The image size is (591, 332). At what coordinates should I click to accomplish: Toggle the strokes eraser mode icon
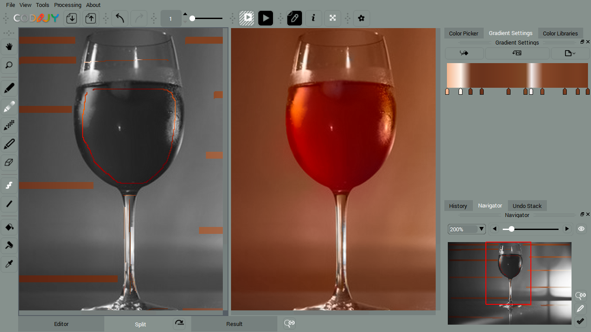tap(295, 18)
